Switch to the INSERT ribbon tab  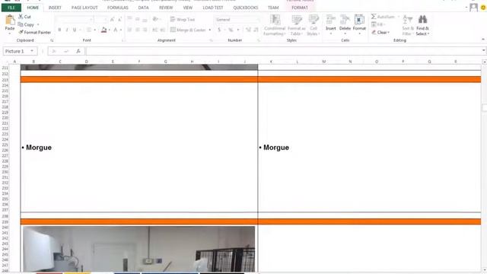(55, 8)
